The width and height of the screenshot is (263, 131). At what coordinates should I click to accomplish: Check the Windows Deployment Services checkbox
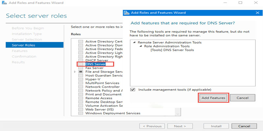(81, 113)
